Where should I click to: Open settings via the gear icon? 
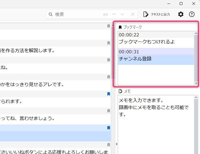pyautogui.click(x=181, y=14)
